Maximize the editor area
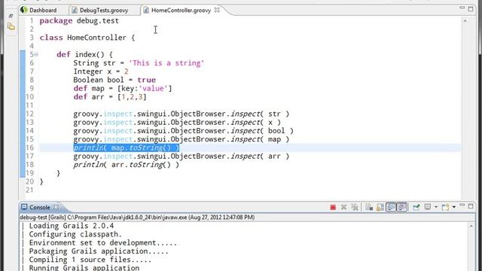Image resolution: width=482 pixels, height=271 pixels. [471, 9]
